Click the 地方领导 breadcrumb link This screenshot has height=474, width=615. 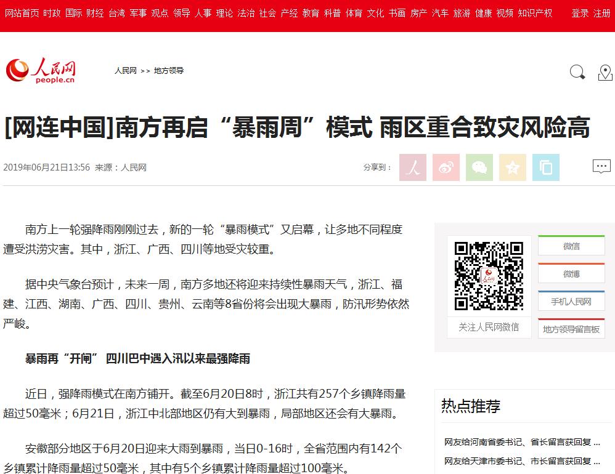169,71
